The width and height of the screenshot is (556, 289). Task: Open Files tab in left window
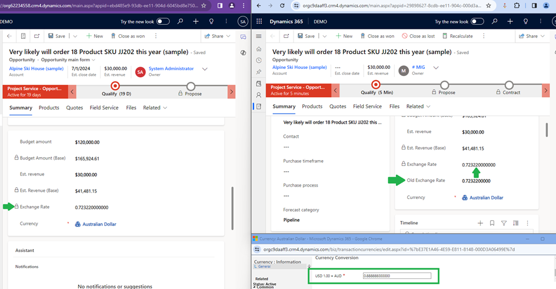(131, 108)
